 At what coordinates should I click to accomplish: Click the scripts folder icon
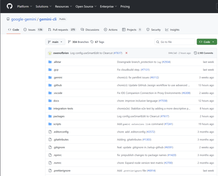pos(50,124)
